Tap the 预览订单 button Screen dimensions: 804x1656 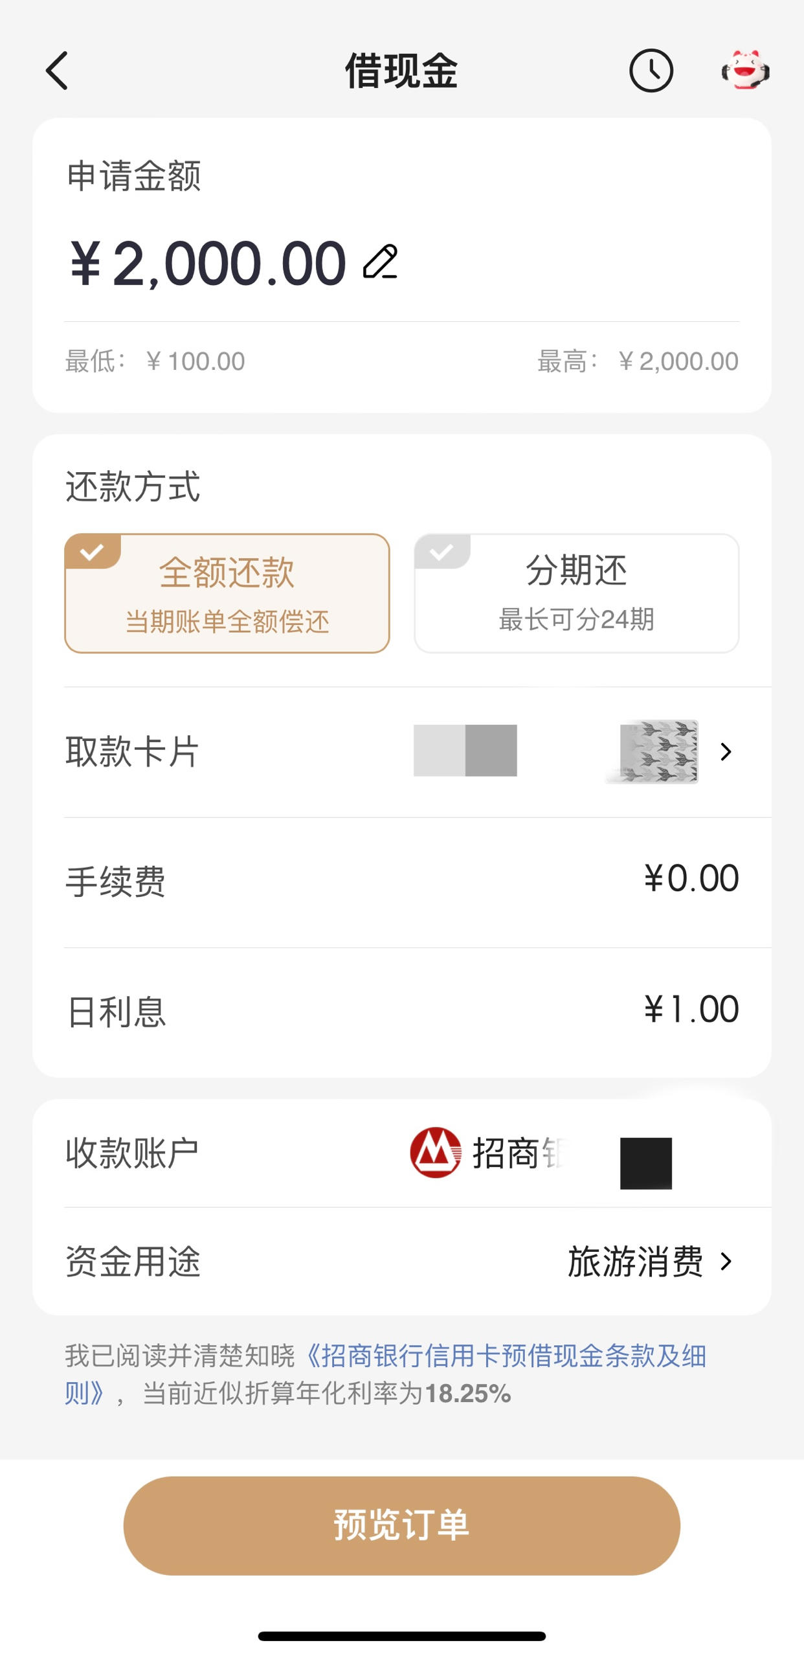(x=402, y=1525)
